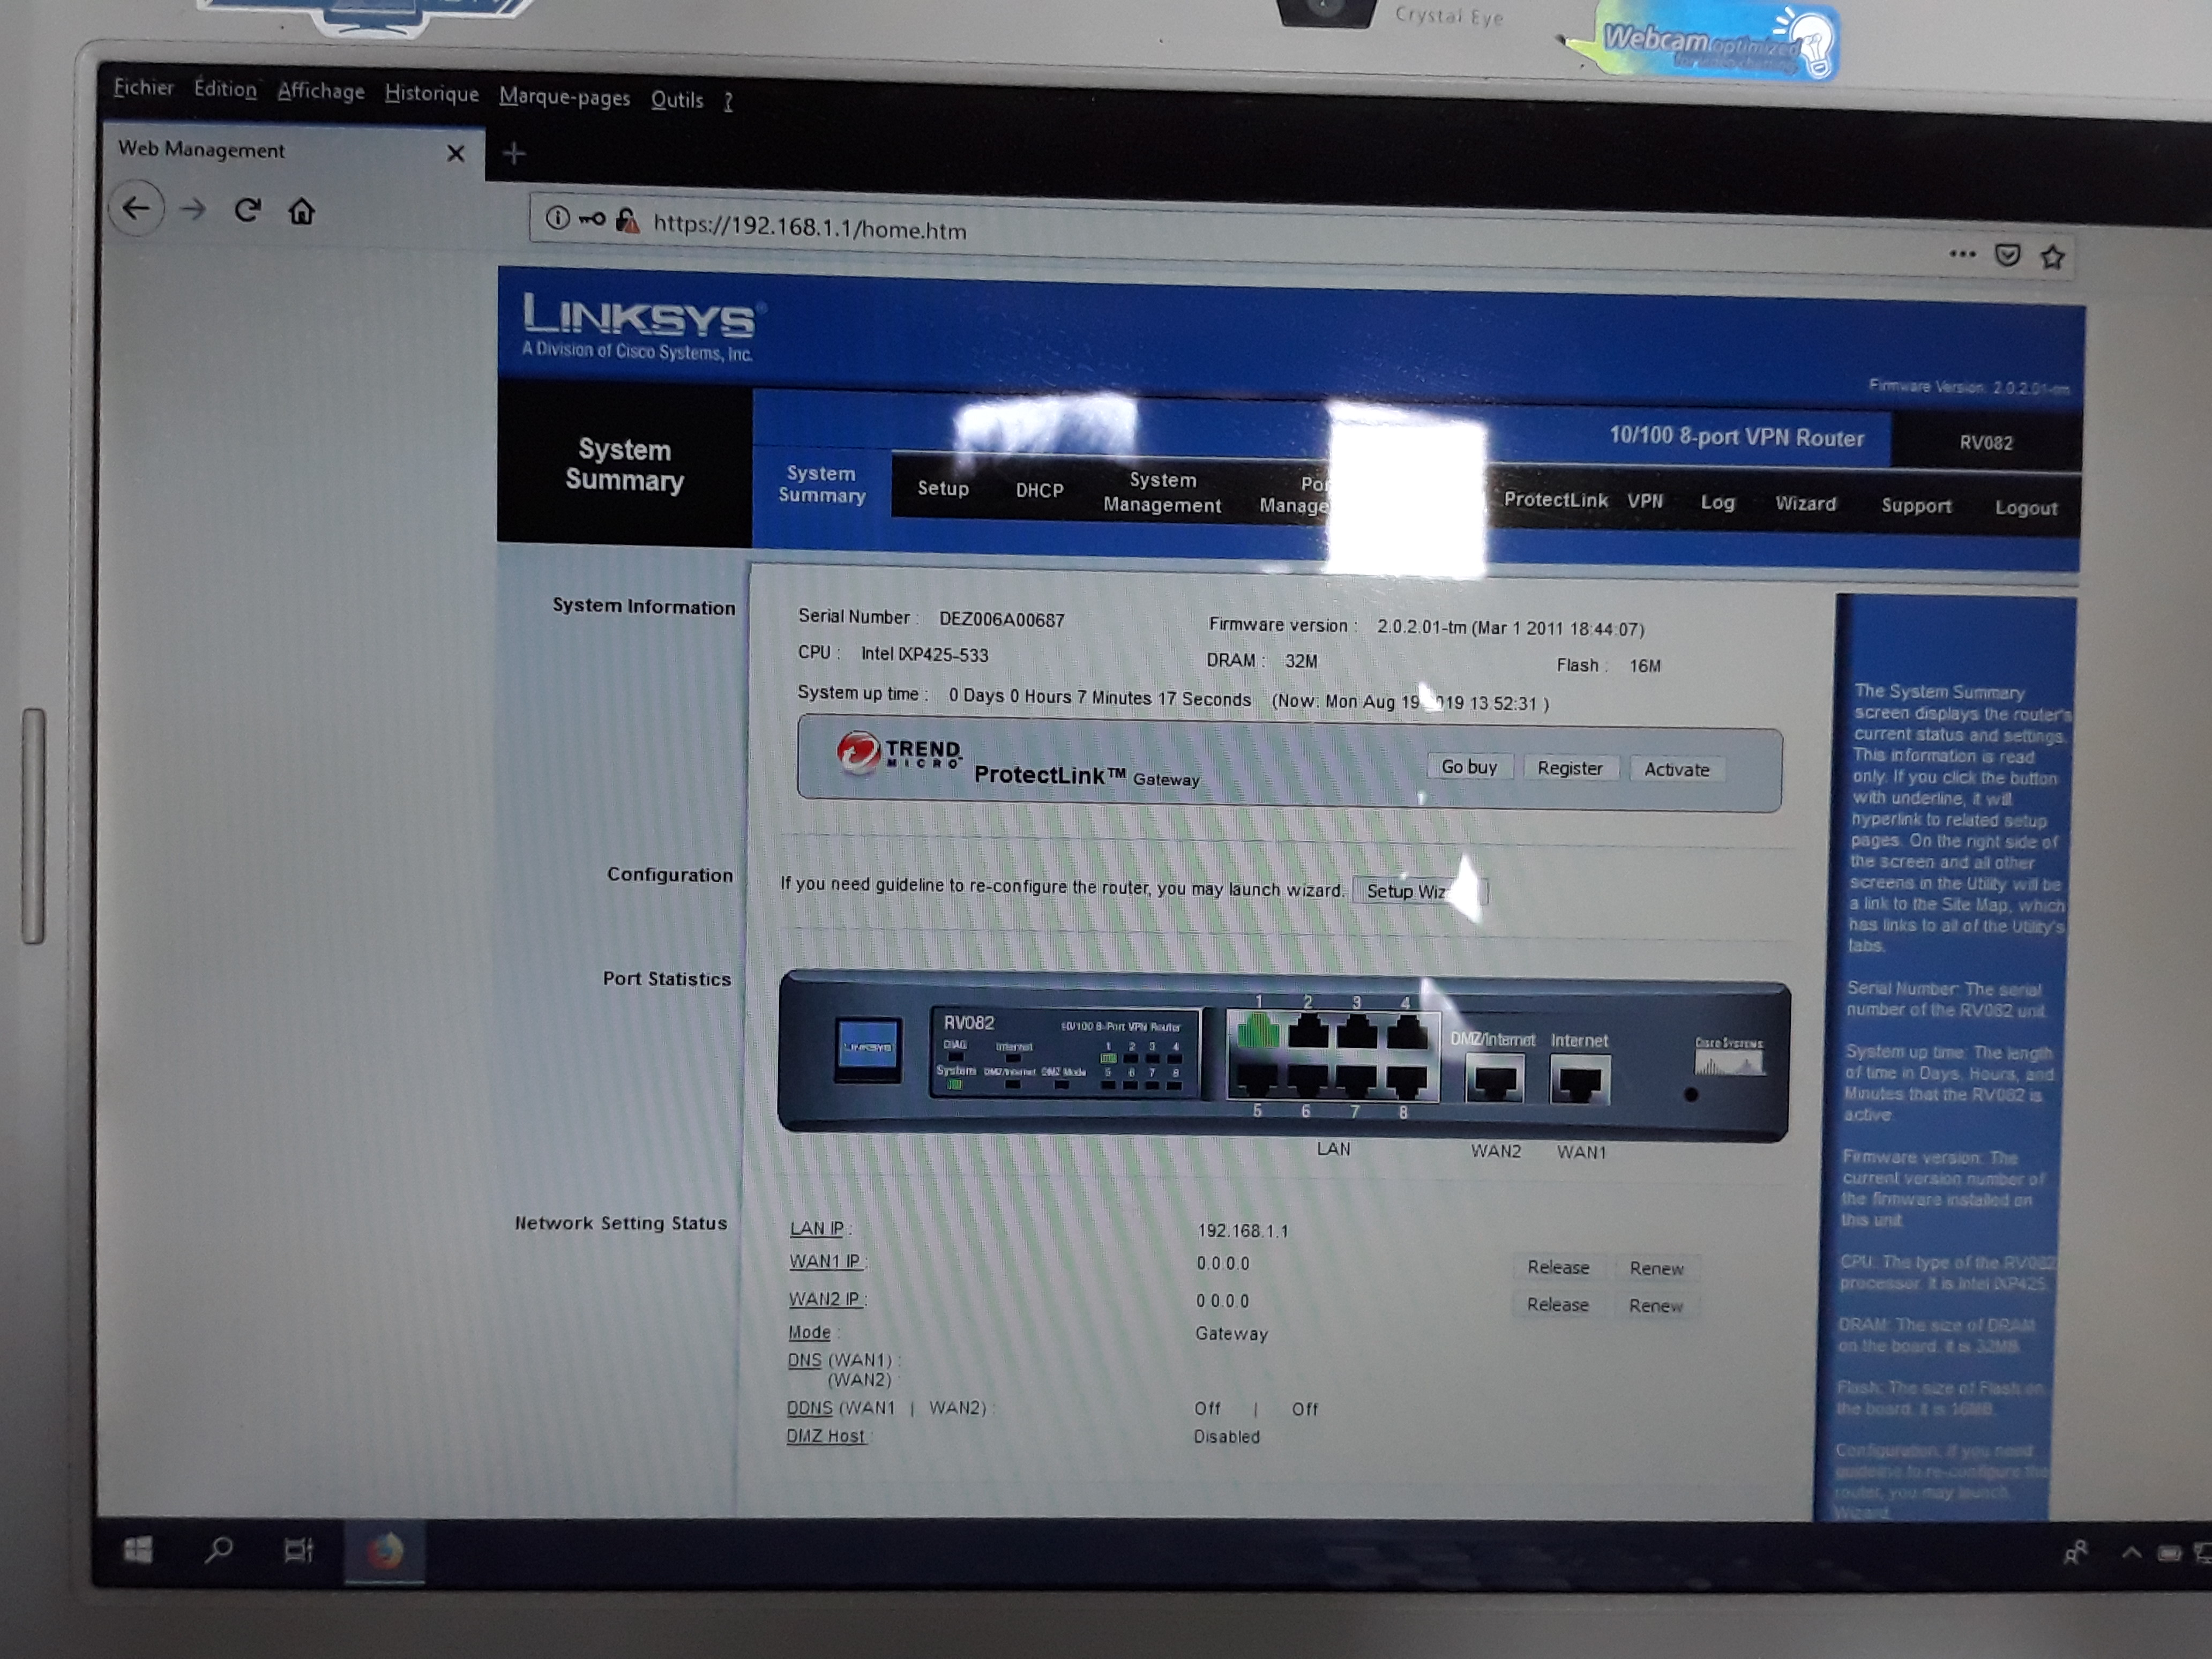
Task: Open the Wizard tab
Action: click(1805, 503)
